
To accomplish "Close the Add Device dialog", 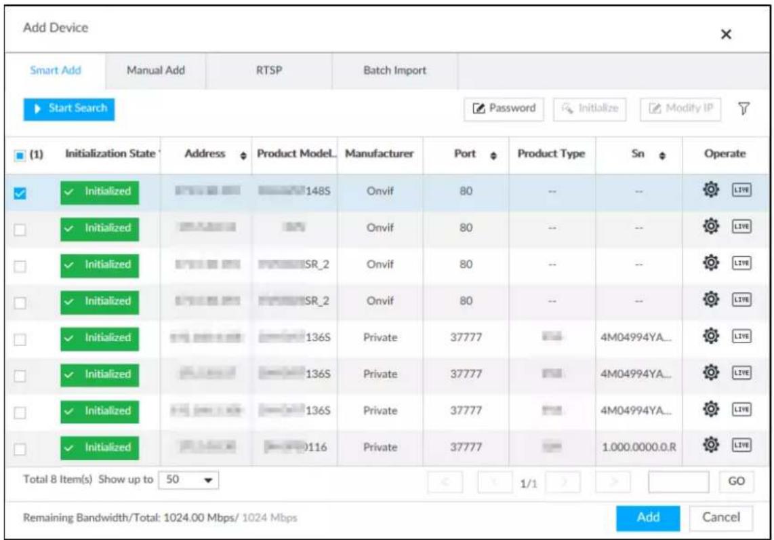I will 726,34.
